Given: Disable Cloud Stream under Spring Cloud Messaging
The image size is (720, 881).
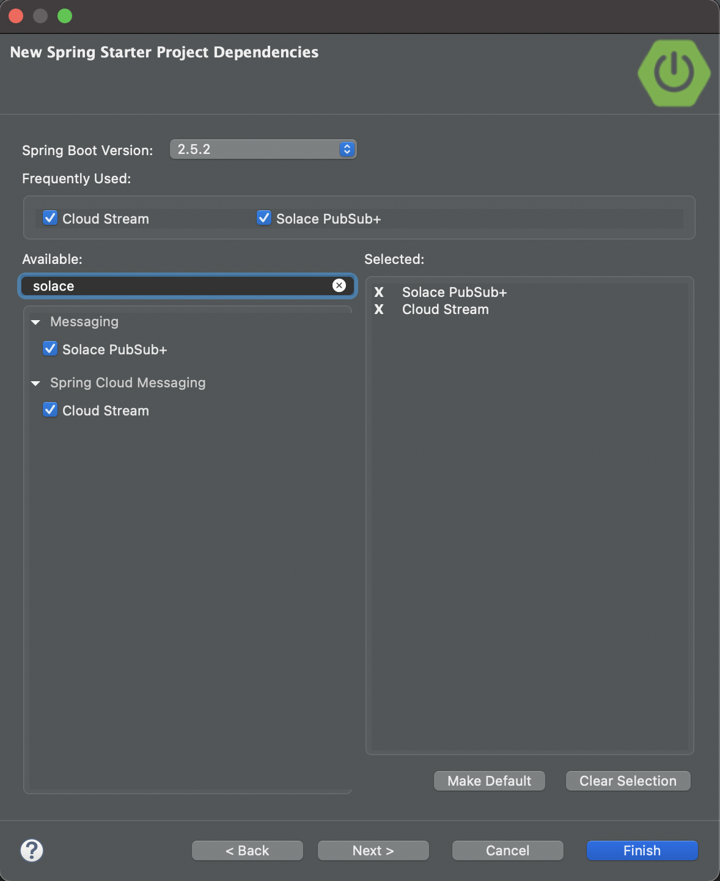Looking at the screenshot, I should point(50,409).
